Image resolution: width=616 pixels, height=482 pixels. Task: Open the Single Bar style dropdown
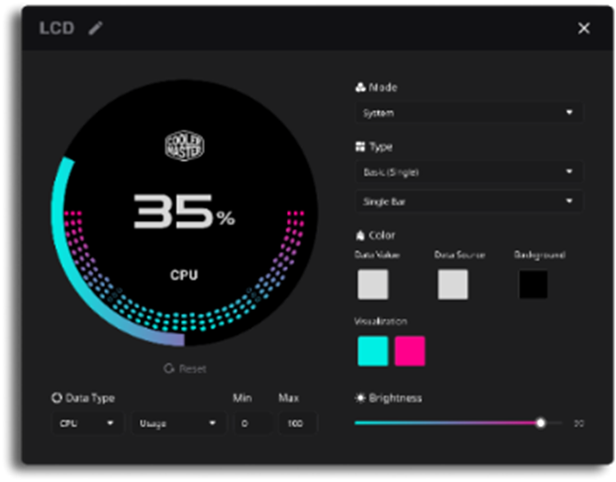pos(468,201)
